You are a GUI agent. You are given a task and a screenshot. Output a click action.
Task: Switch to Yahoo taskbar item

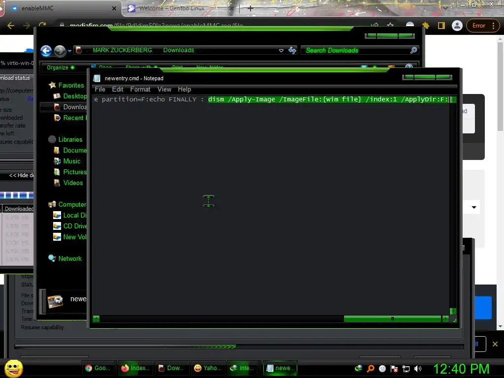[x=208, y=368]
